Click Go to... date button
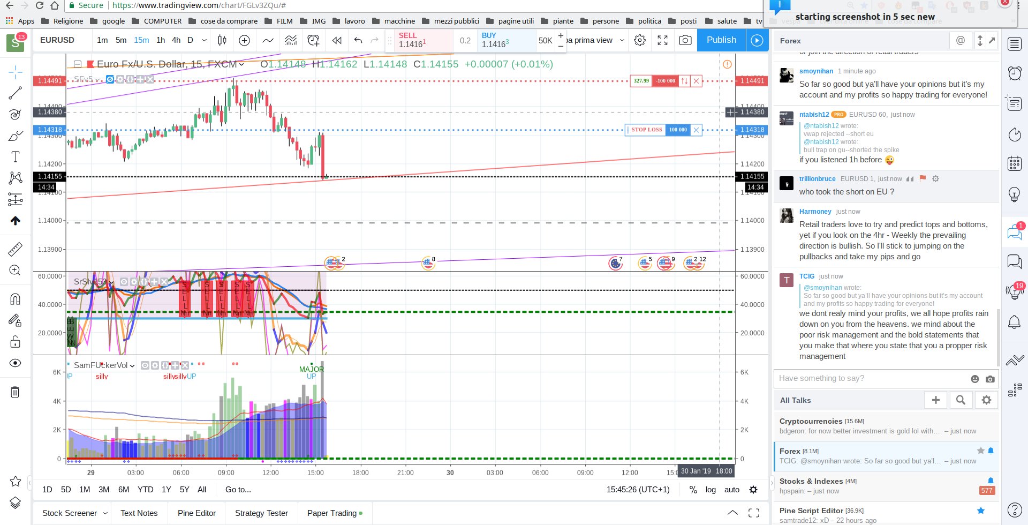The height and width of the screenshot is (525, 1028). click(238, 490)
